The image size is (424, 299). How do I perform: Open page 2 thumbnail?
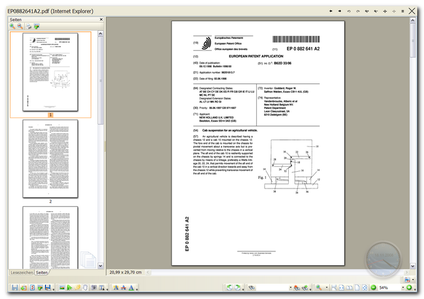tap(51, 158)
